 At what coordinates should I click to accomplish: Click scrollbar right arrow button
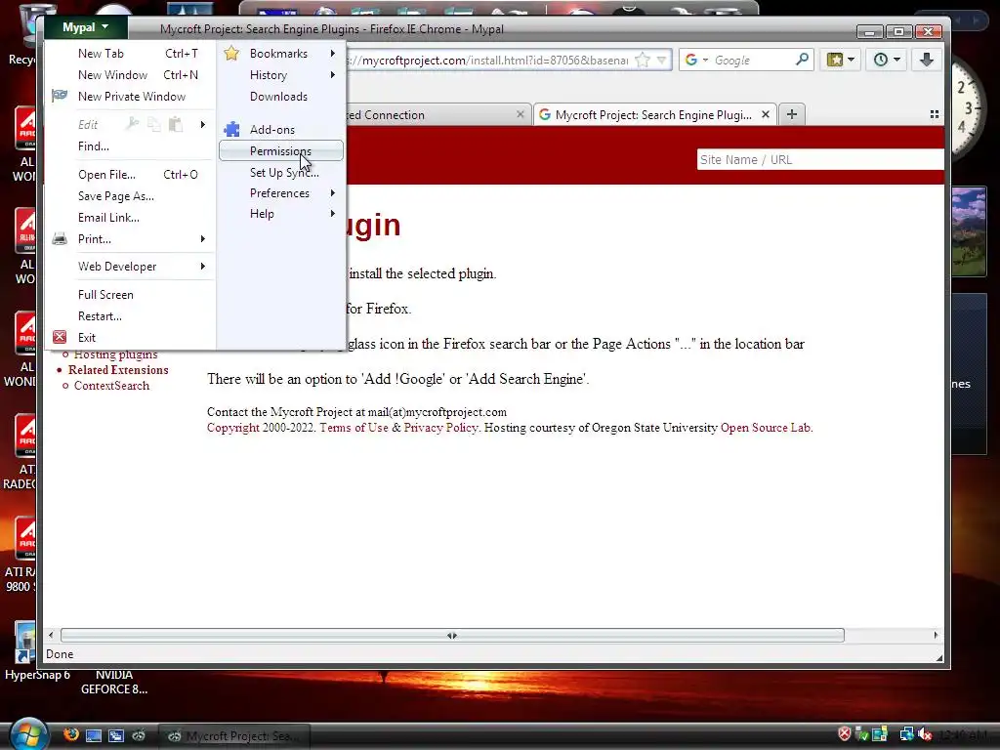click(936, 635)
